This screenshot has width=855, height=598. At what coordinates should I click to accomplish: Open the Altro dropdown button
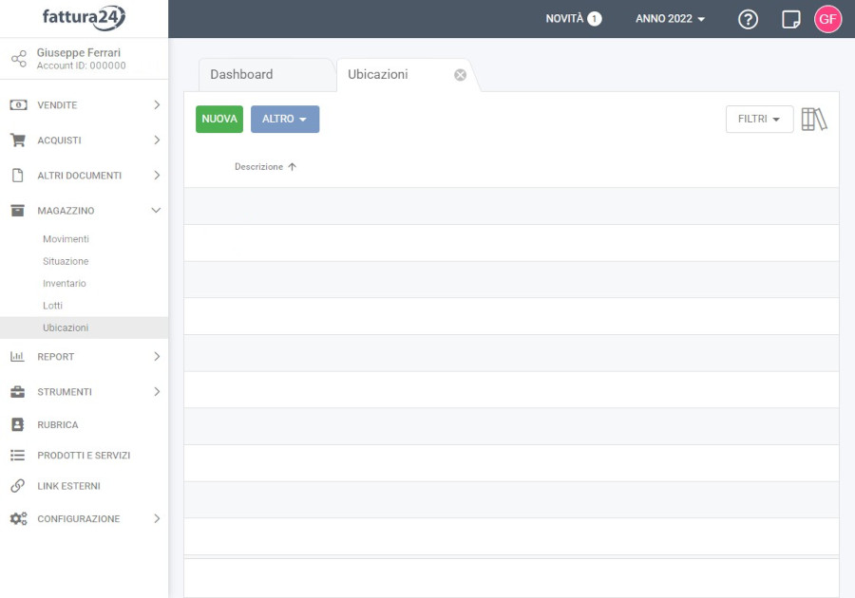tap(285, 120)
